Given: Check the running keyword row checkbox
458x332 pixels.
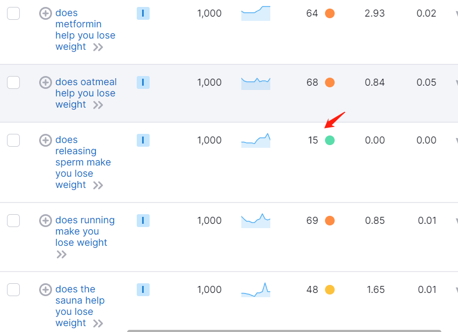Looking at the screenshot, I should [13, 221].
